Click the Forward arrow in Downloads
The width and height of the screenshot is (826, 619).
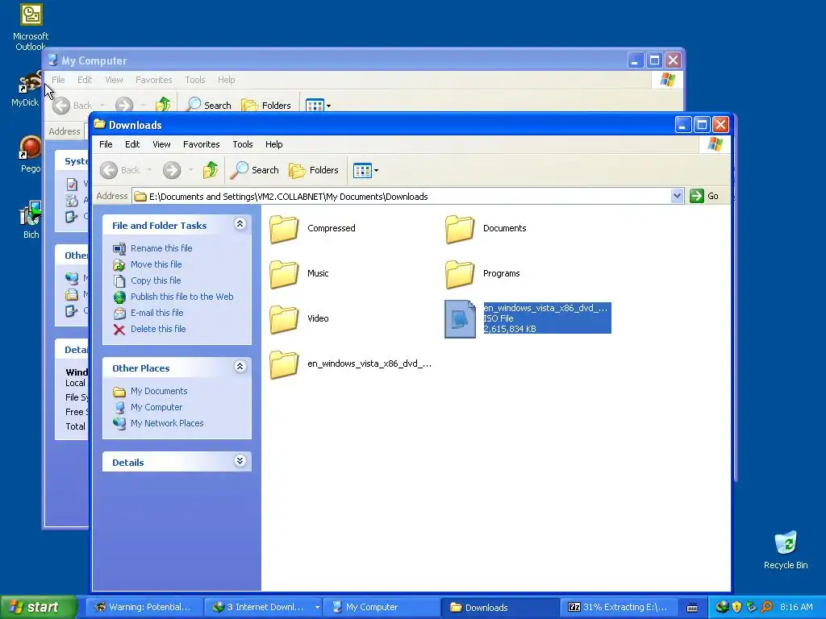point(172,170)
